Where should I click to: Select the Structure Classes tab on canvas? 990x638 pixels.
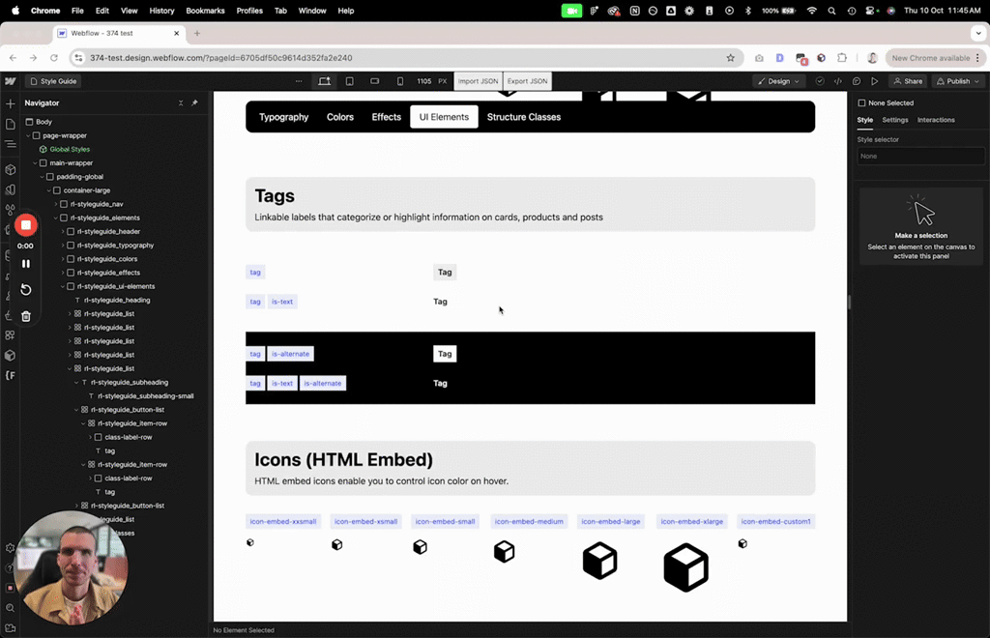coord(523,117)
